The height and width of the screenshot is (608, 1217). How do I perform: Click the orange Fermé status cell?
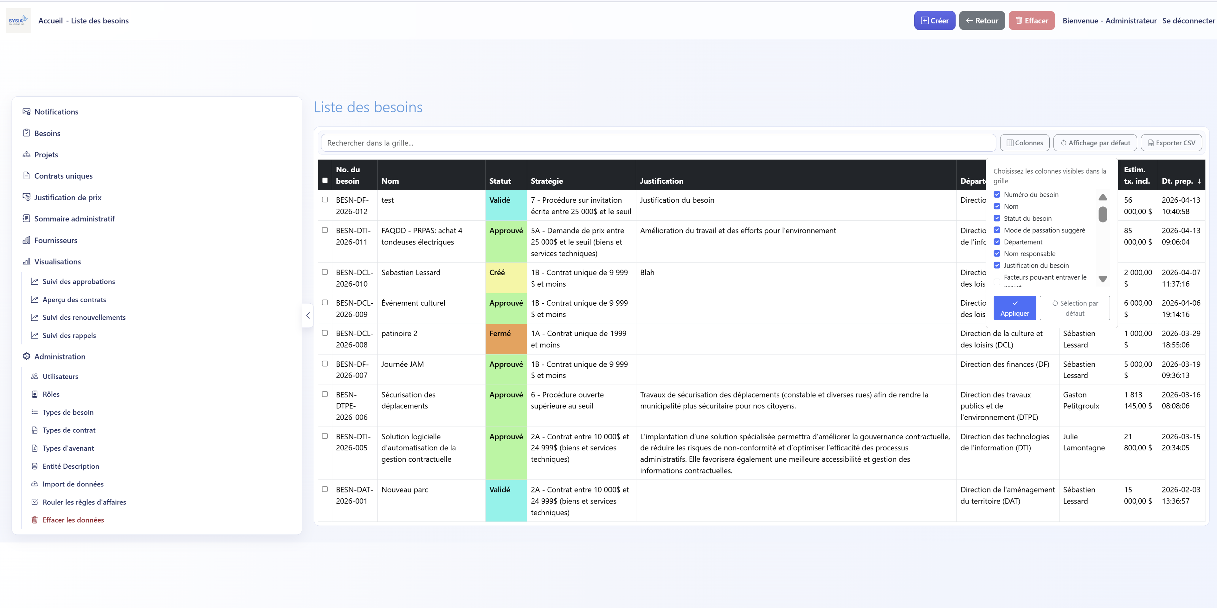(x=506, y=339)
